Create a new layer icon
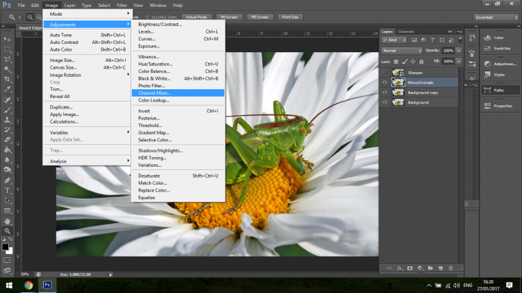The height and width of the screenshot is (293, 522). coord(440,268)
